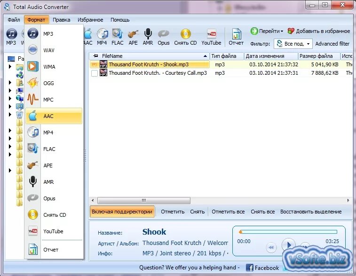Click the YouTube icon in Format menu

pos(33,231)
